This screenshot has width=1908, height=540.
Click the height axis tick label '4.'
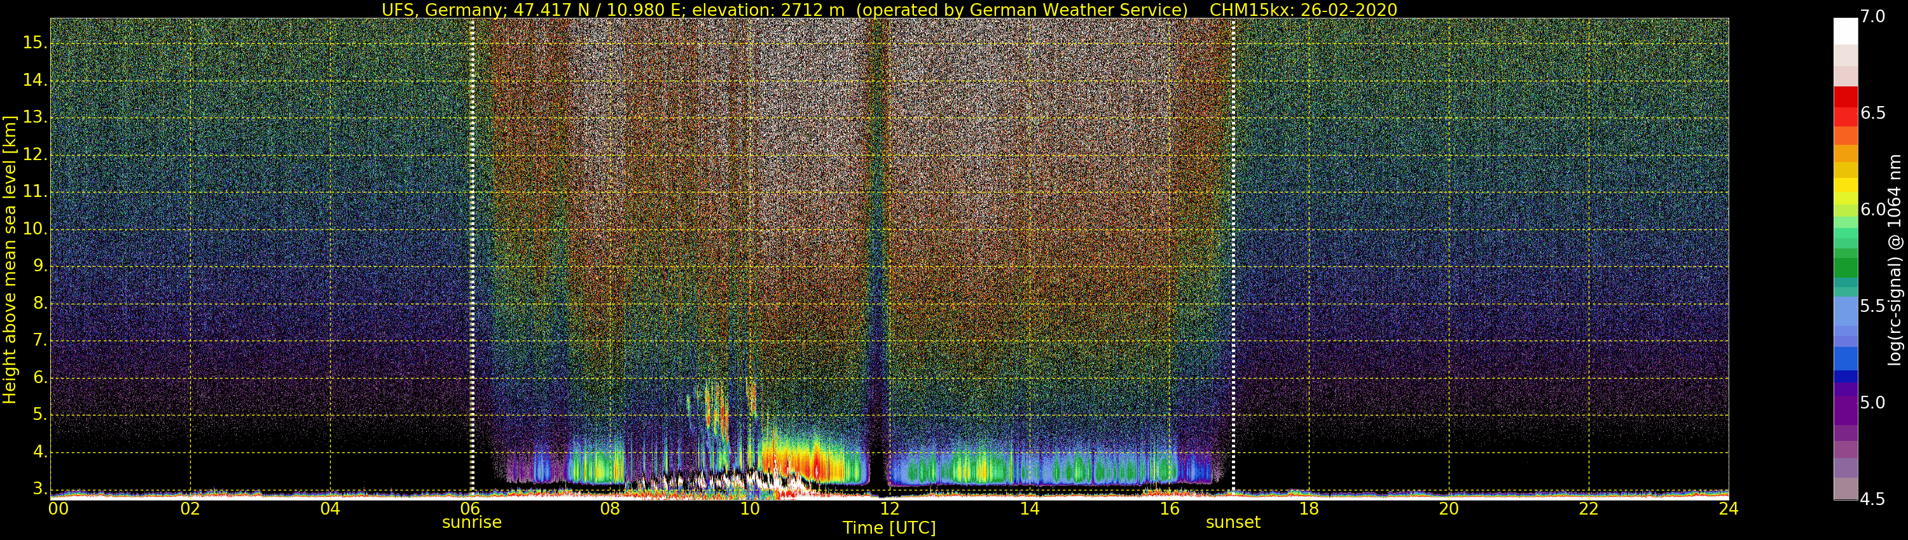[39, 451]
